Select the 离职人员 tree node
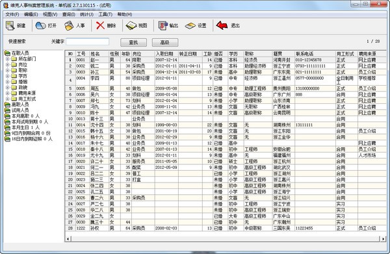 click(20, 105)
